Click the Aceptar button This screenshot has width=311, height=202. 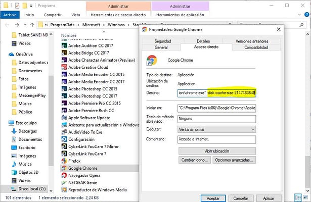tap(213, 198)
